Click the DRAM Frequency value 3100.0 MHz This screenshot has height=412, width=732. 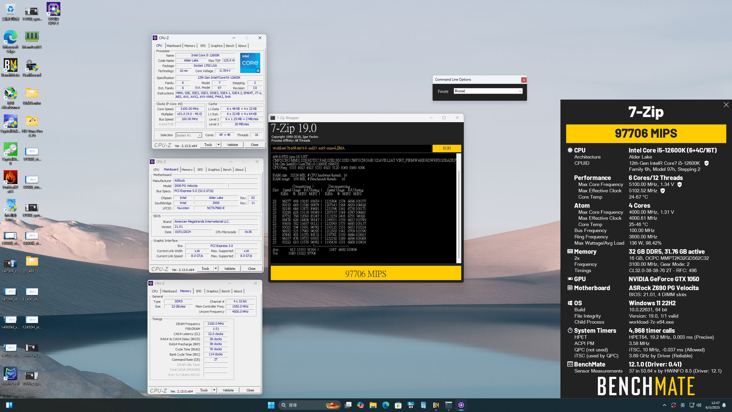click(x=216, y=324)
